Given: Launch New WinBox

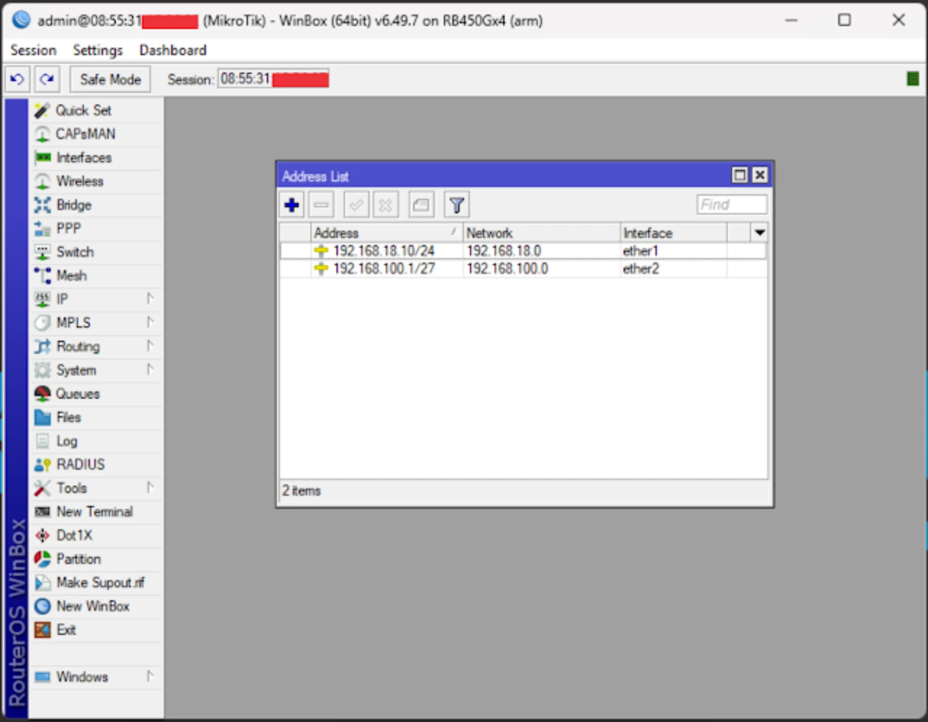Looking at the screenshot, I should (96, 606).
